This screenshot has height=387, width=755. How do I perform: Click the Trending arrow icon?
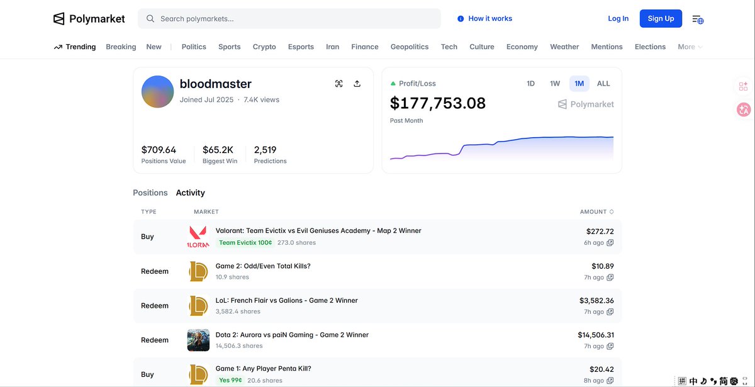(x=58, y=47)
